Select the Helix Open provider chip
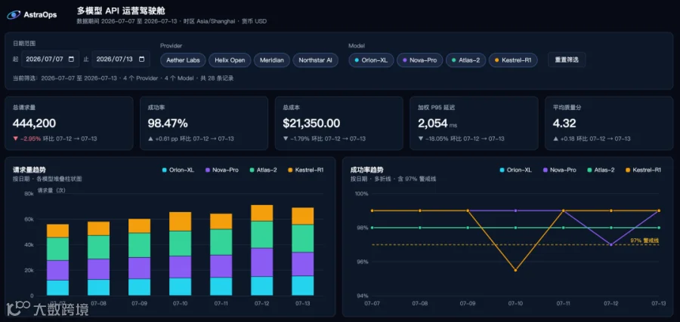Screen dimensions: 680x322 pyautogui.click(x=230, y=60)
